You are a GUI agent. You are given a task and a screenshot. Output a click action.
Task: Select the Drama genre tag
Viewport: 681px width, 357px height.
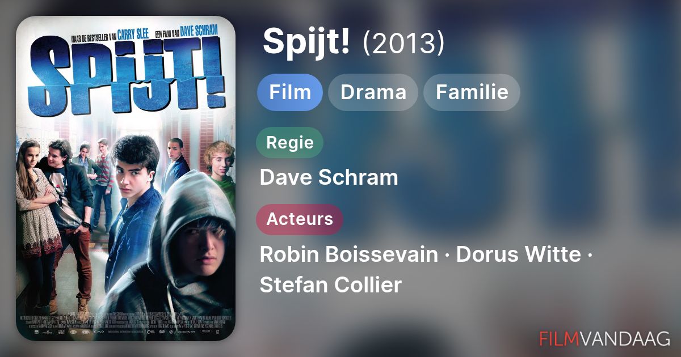click(x=373, y=92)
